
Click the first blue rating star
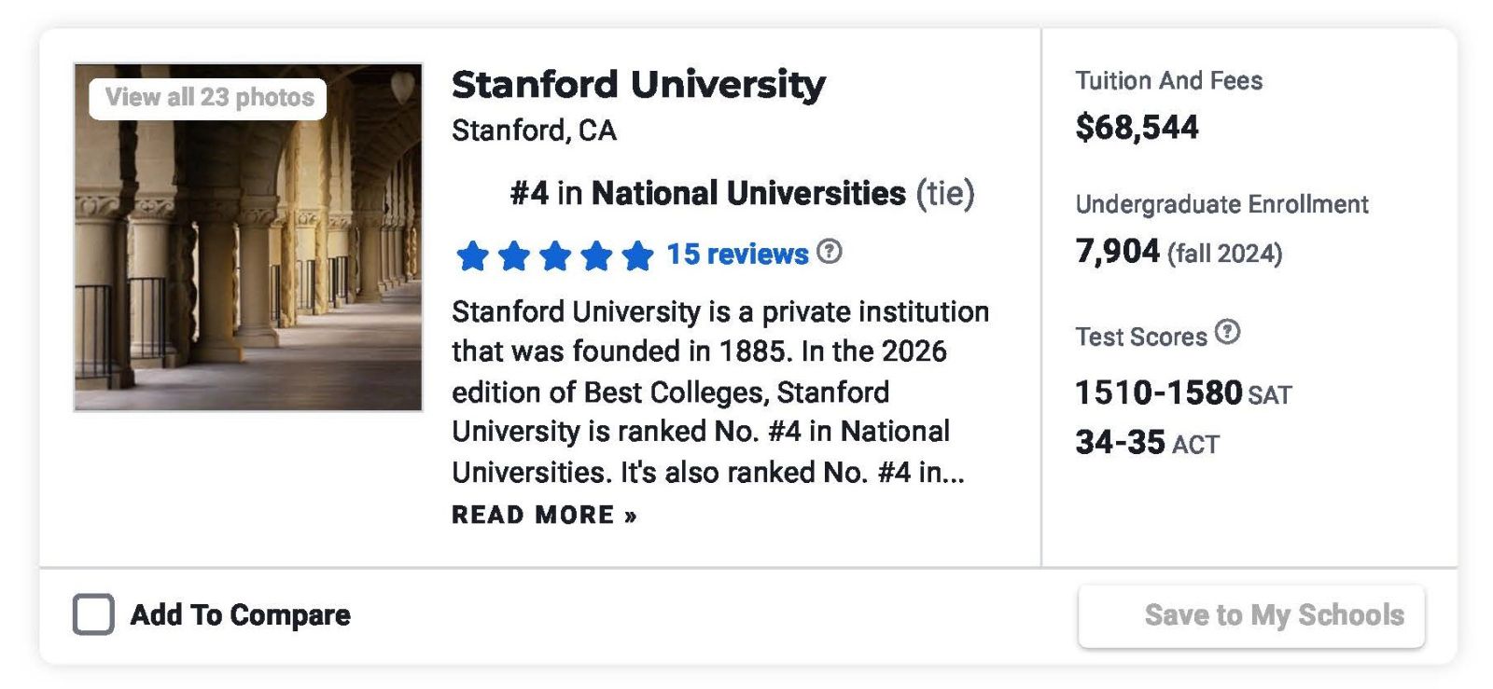[x=473, y=255]
